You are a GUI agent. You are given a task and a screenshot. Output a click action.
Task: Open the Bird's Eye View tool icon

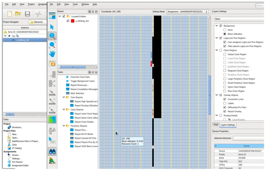tap(52, 16)
